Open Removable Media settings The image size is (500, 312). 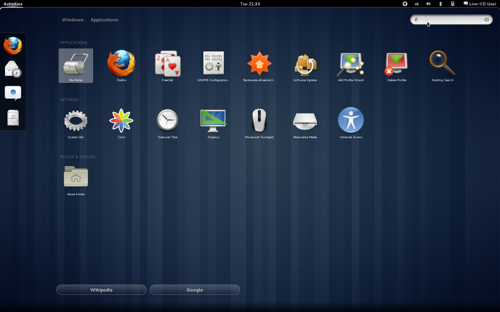(x=305, y=123)
